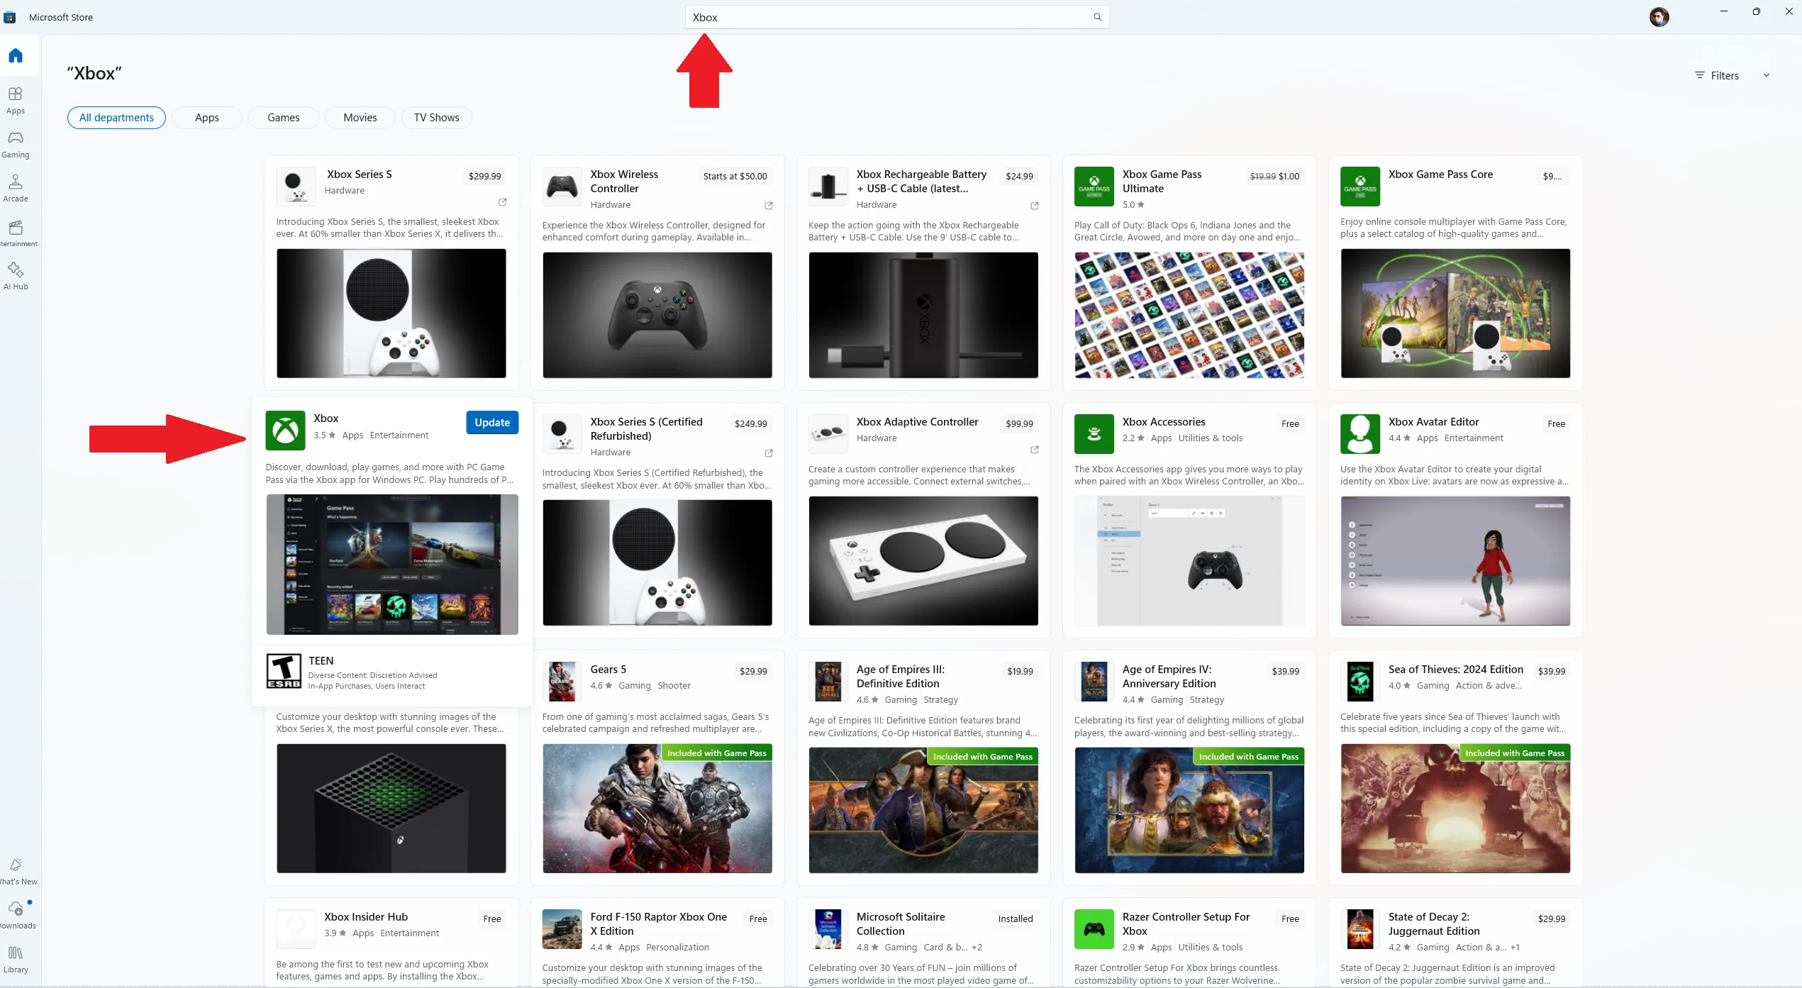Click the search magnifier icon
The width and height of the screenshot is (1802, 988).
point(1097,17)
